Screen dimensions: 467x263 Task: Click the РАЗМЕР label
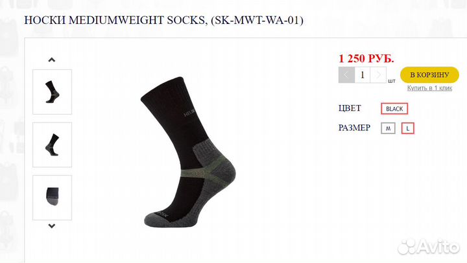coord(354,128)
